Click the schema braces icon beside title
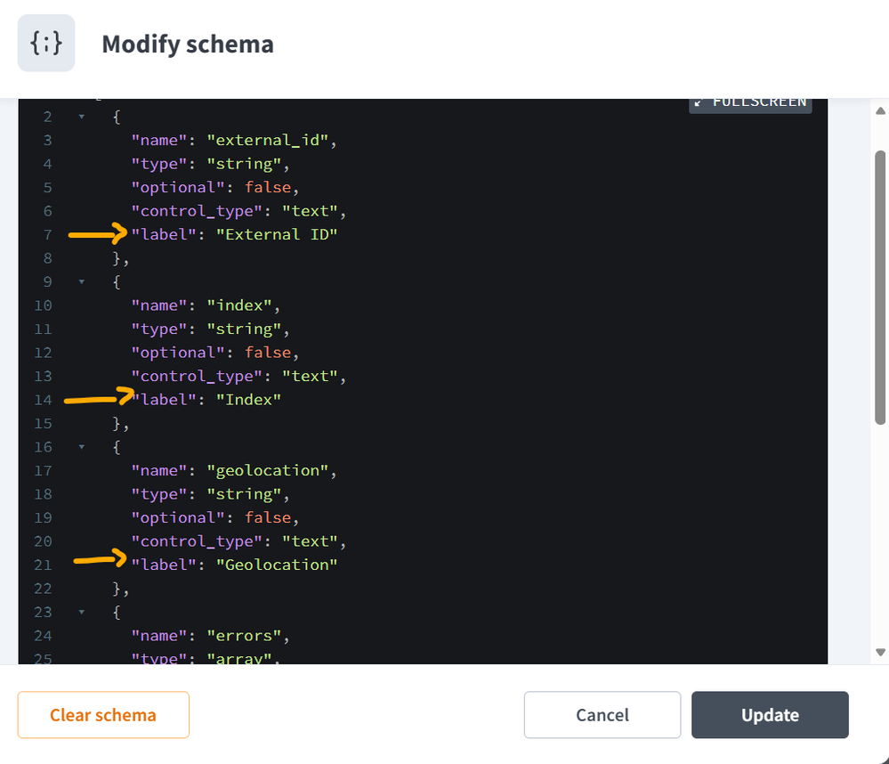Viewport: 889px width, 764px height. click(x=46, y=43)
